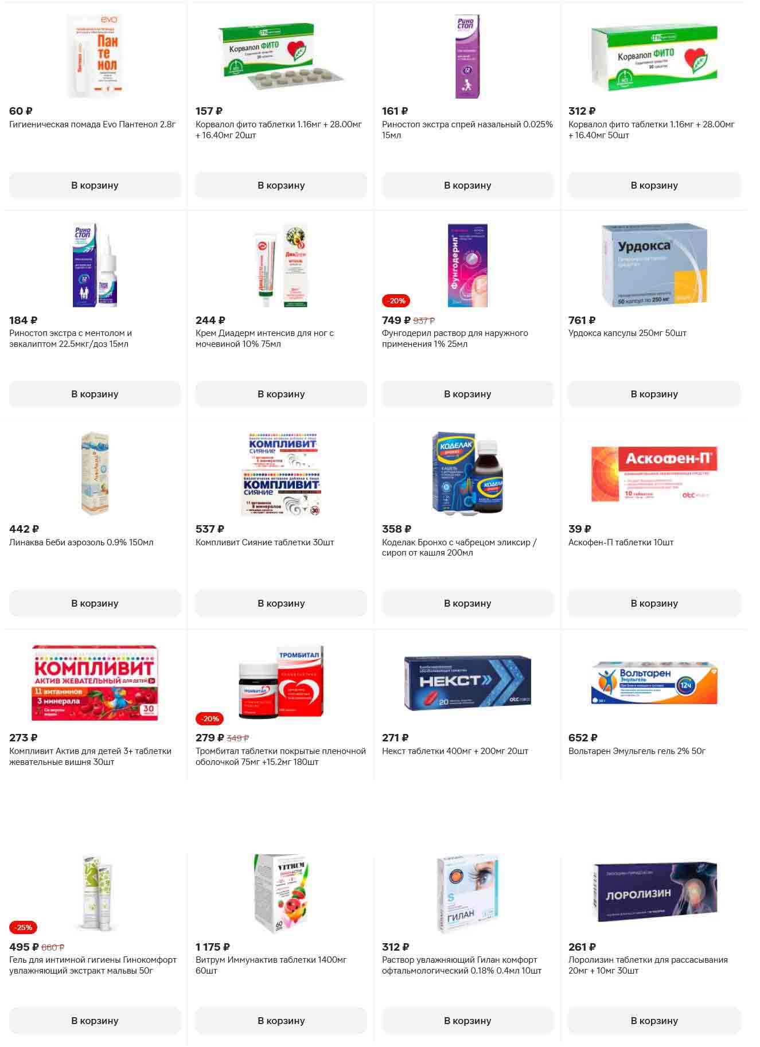Select the Компливит Сияние product image
The width and height of the screenshot is (760, 1047).
click(281, 474)
